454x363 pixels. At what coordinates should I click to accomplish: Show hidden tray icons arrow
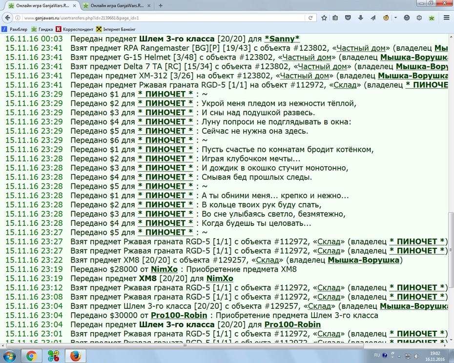[x=399, y=356]
